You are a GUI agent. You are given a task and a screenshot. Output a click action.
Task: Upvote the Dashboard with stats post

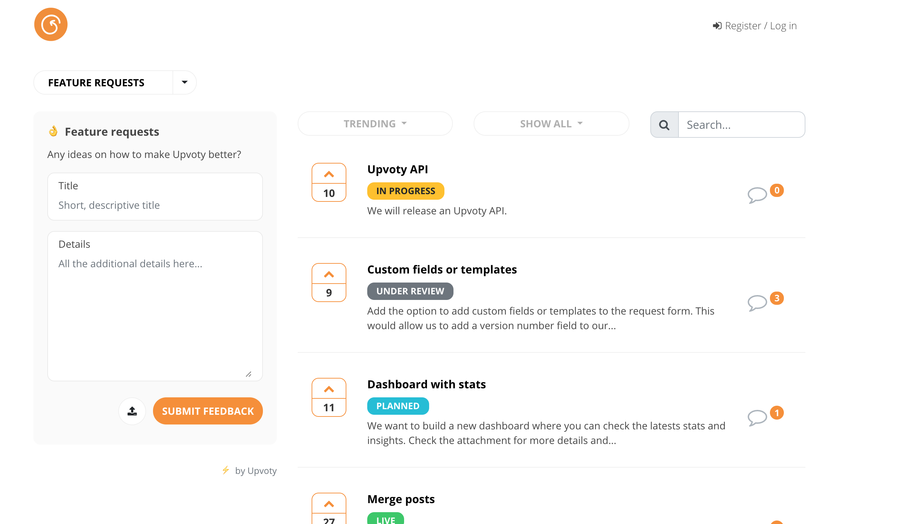point(329,389)
